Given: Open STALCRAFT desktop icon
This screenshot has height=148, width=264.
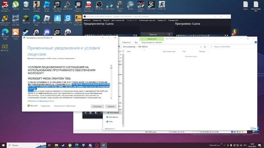Looking at the screenshot, I should tap(151, 6).
